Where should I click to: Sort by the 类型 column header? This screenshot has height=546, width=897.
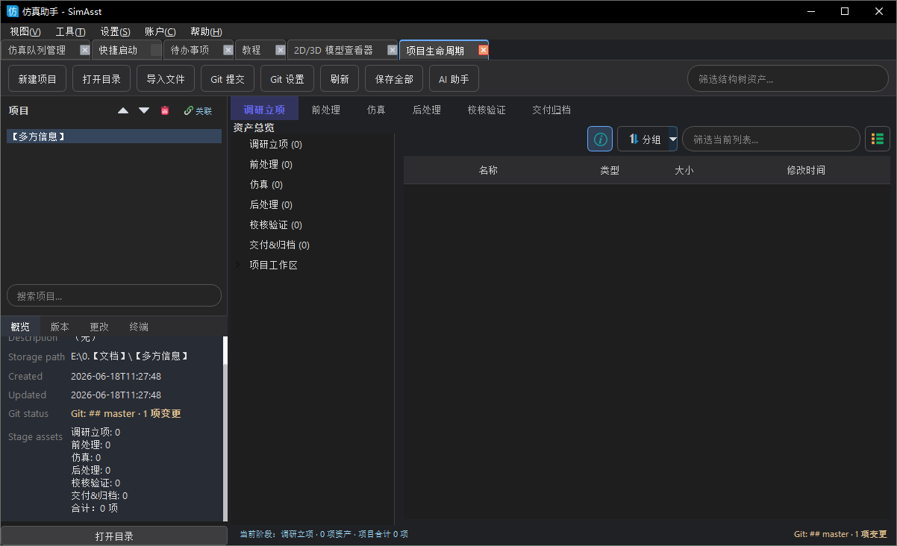[x=610, y=170]
